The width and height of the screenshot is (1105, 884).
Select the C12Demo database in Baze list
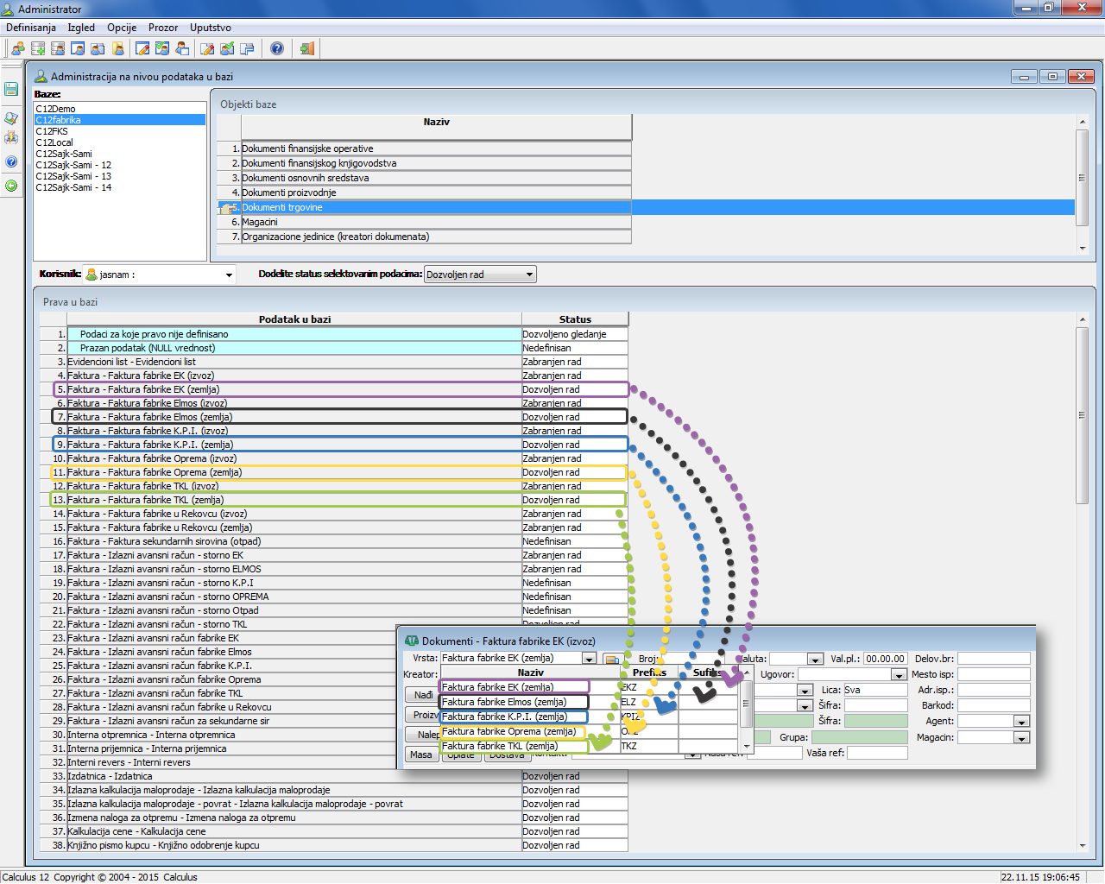[x=120, y=109]
